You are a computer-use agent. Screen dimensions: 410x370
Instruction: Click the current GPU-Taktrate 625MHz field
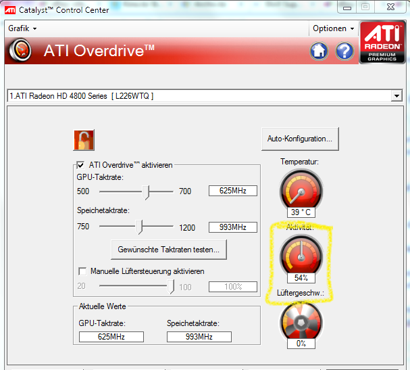pyautogui.click(x=111, y=337)
